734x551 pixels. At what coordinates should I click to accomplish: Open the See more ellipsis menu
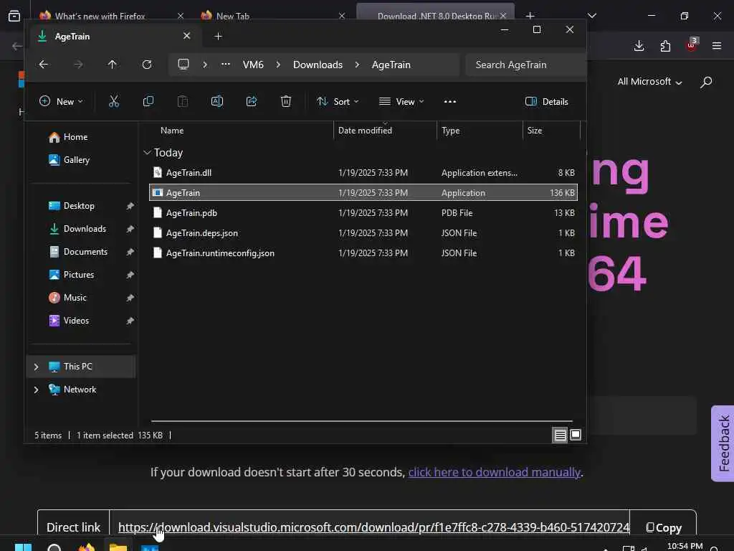pos(450,102)
